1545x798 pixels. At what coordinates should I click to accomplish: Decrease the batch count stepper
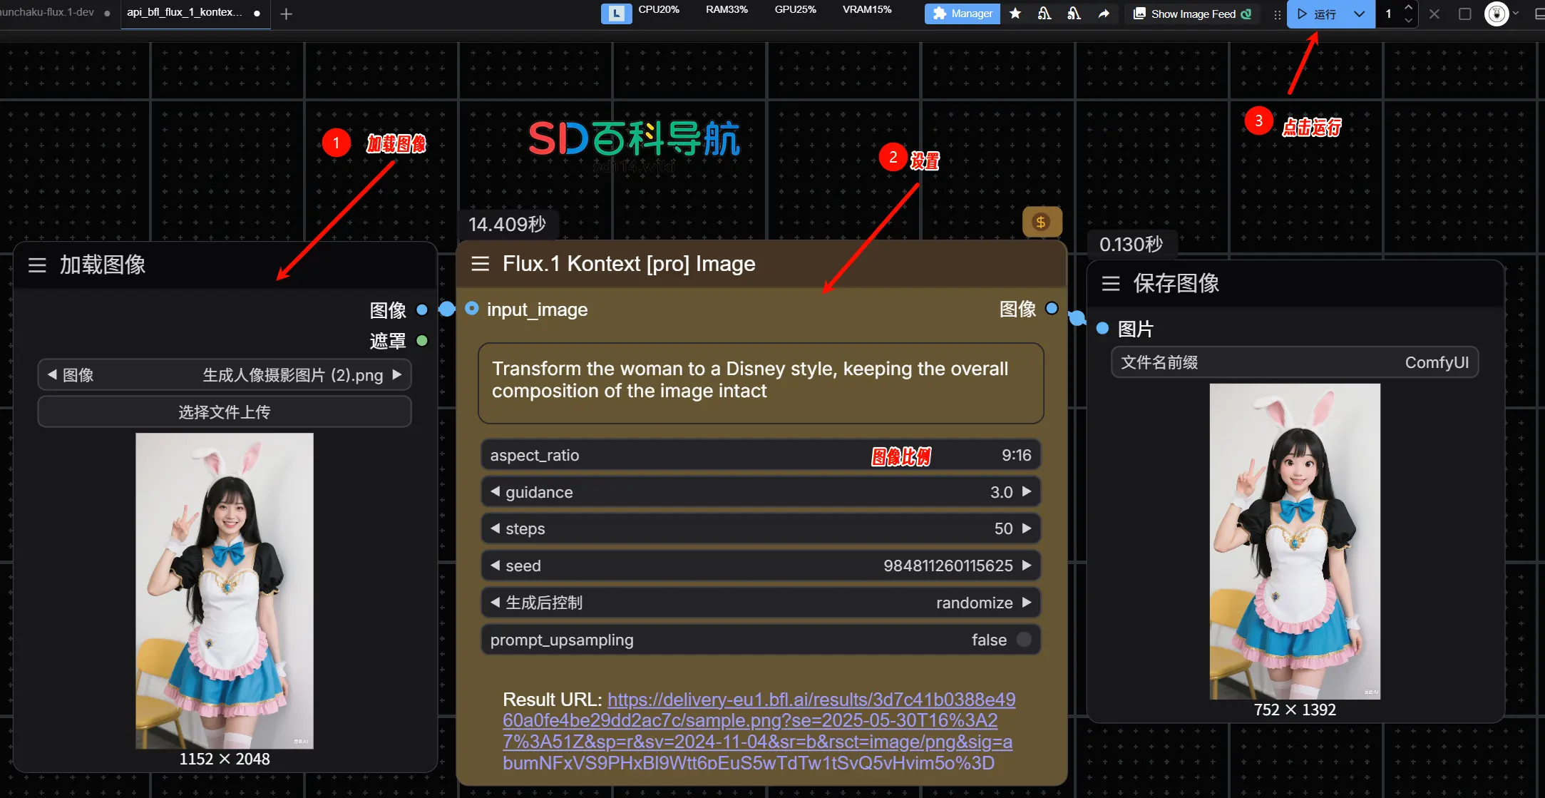[x=1408, y=20]
